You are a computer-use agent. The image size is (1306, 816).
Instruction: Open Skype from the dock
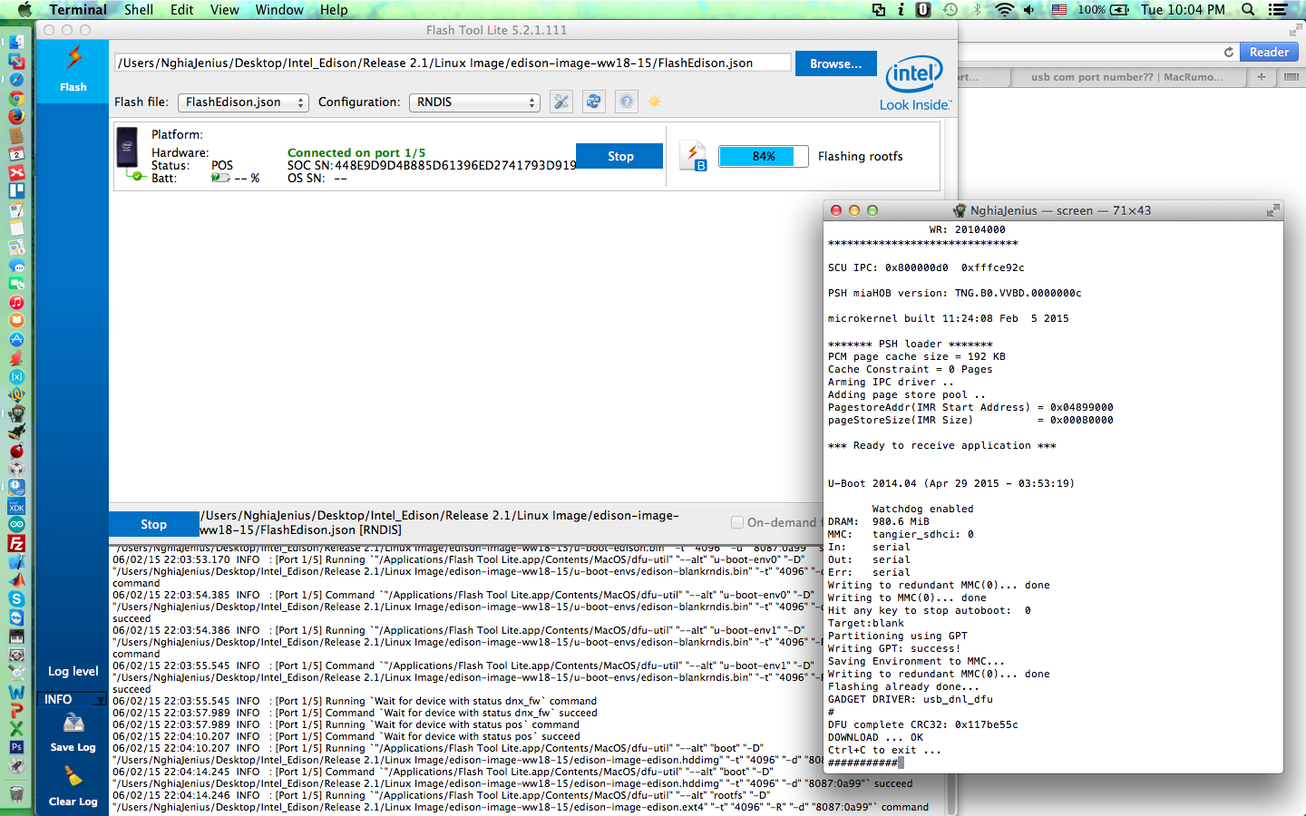[x=16, y=598]
